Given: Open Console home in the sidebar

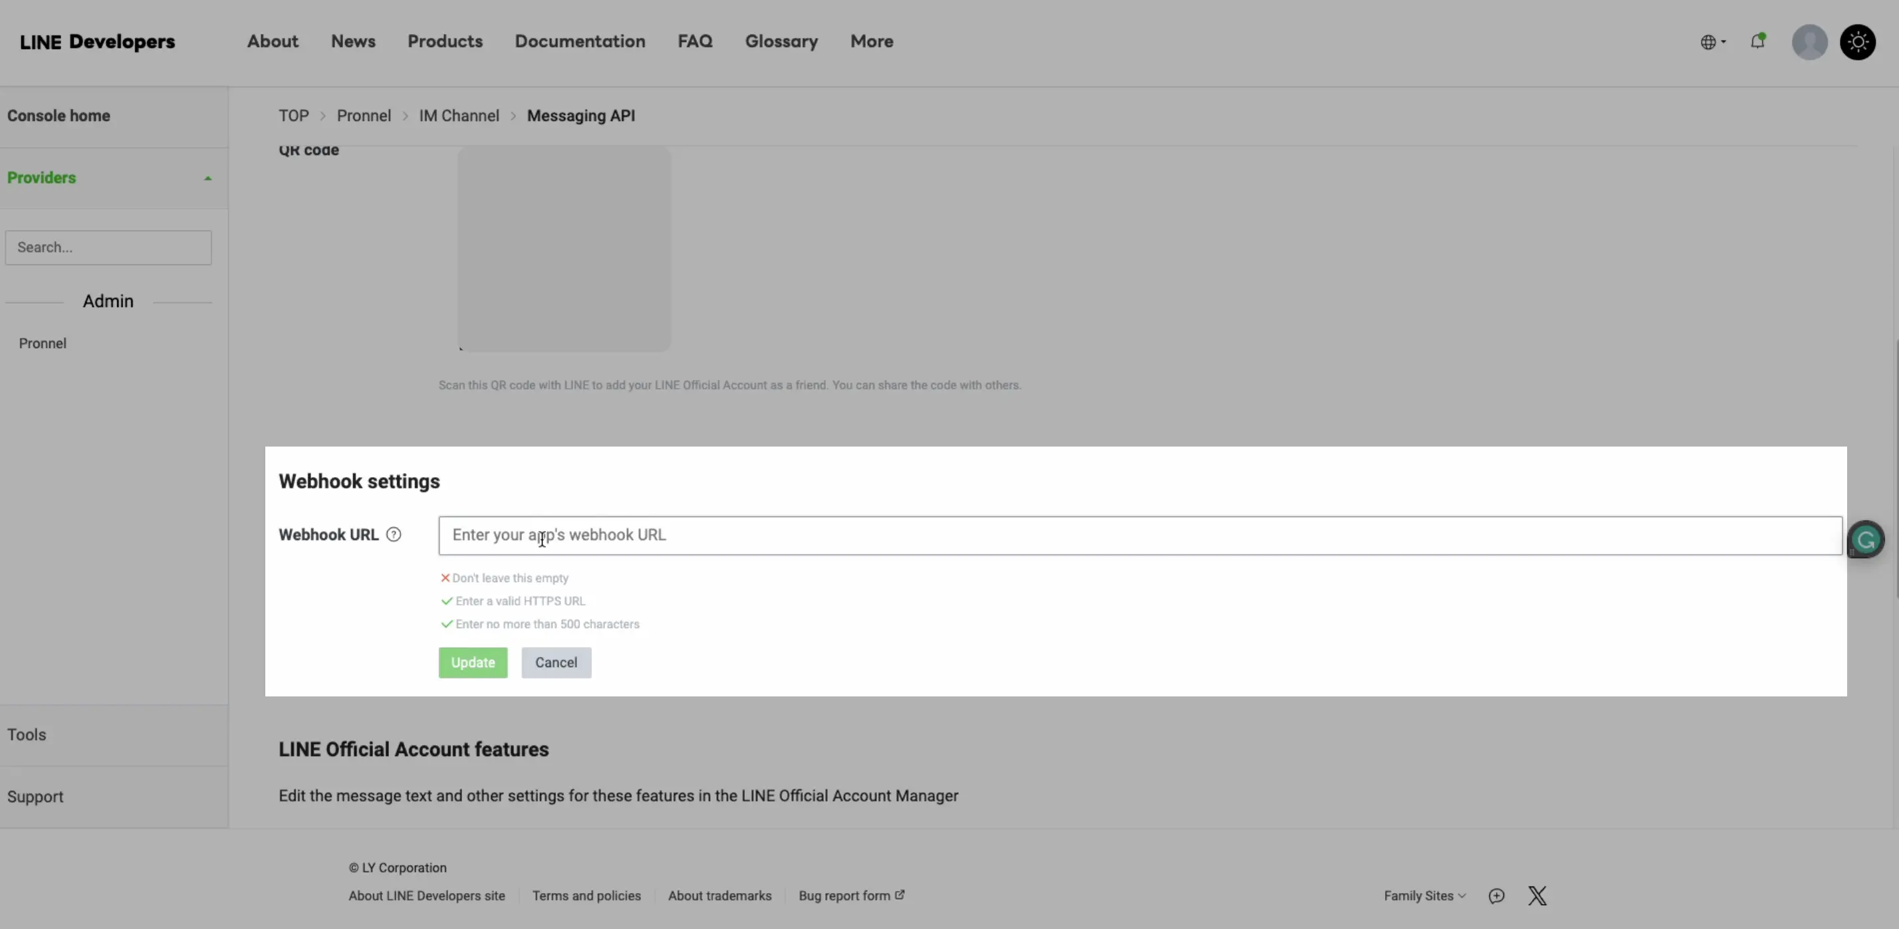Looking at the screenshot, I should pyautogui.click(x=59, y=116).
